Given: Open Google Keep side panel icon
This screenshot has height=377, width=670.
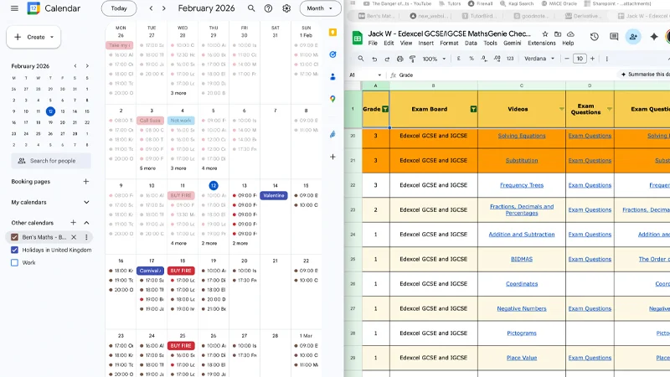Looking at the screenshot, I should point(332,33).
